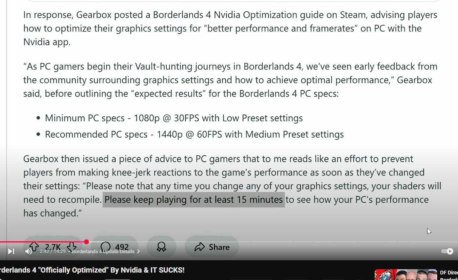Open comments via the speech bubble icon

106,247
